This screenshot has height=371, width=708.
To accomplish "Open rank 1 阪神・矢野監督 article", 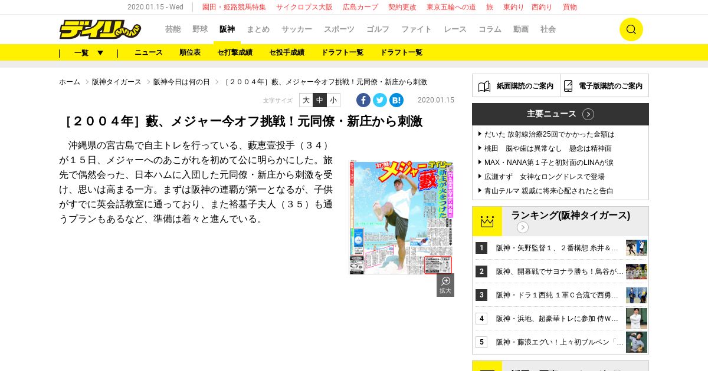I will point(558,248).
